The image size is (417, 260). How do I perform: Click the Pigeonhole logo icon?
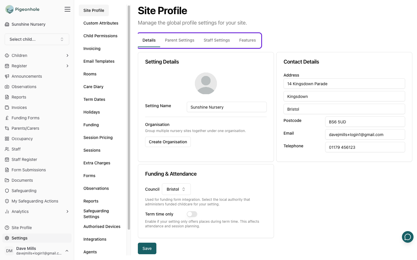10,10
